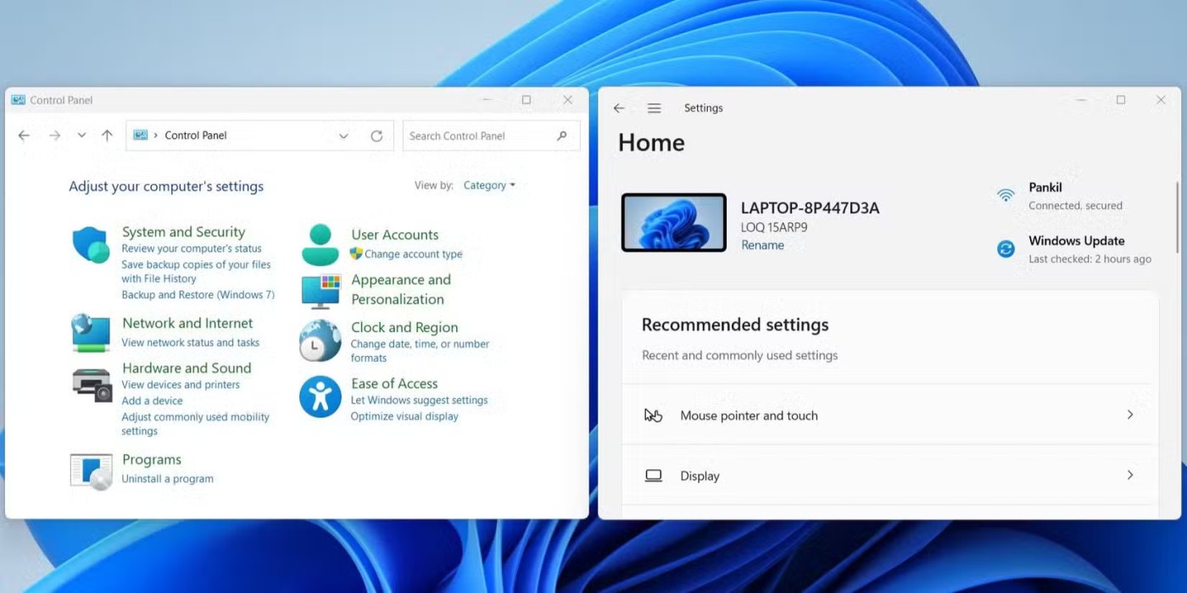Click the Windows Update sync icon
1187x593 pixels.
[x=1006, y=249]
